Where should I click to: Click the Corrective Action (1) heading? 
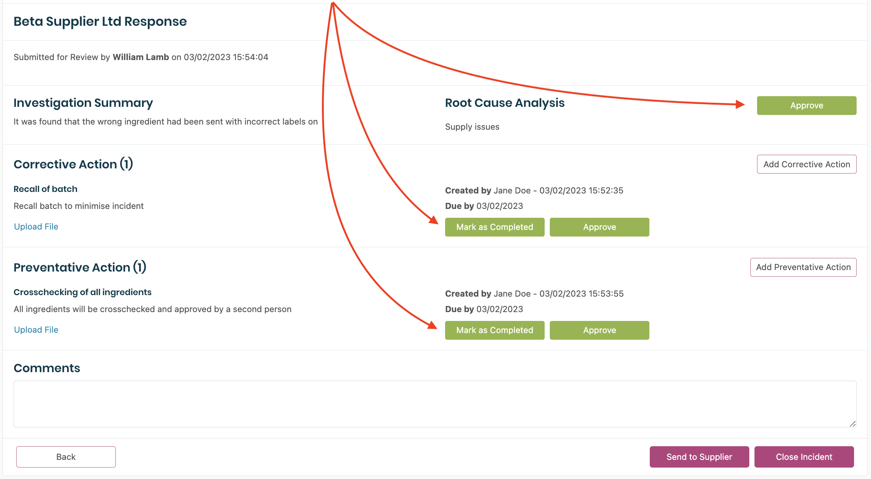73,164
